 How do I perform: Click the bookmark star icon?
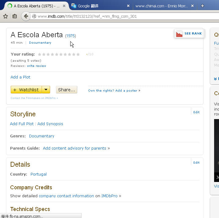pos(5,16)
